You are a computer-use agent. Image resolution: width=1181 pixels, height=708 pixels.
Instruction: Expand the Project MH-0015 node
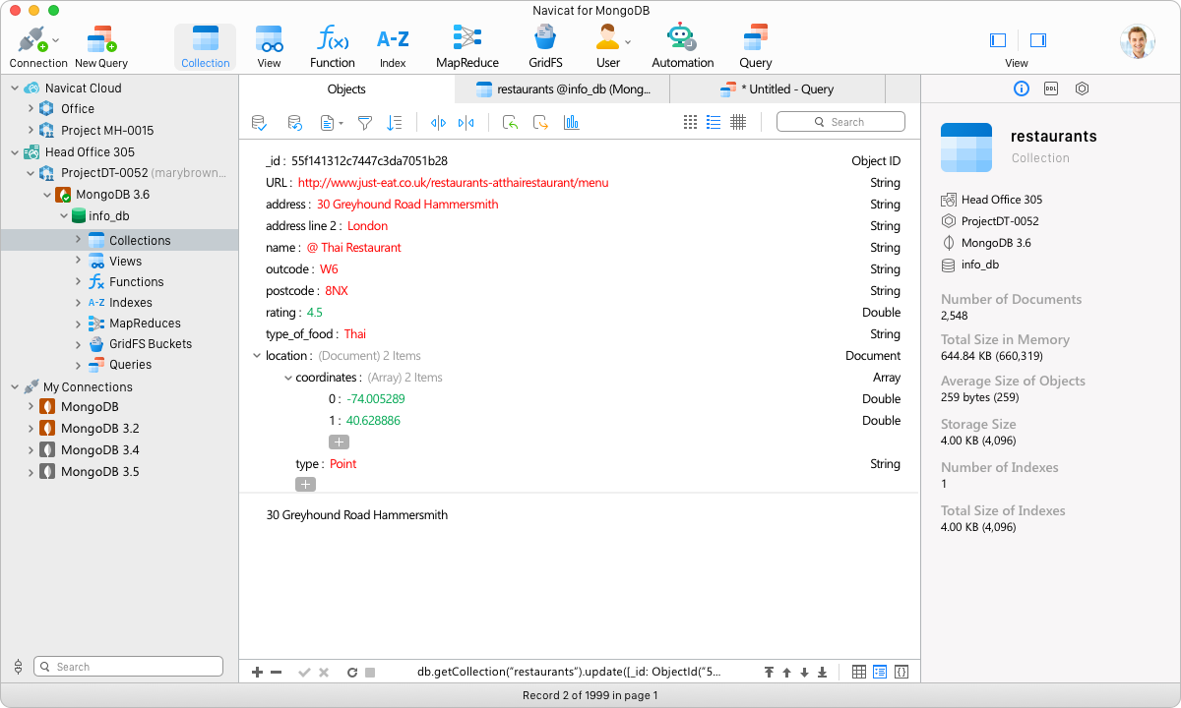[x=31, y=131]
